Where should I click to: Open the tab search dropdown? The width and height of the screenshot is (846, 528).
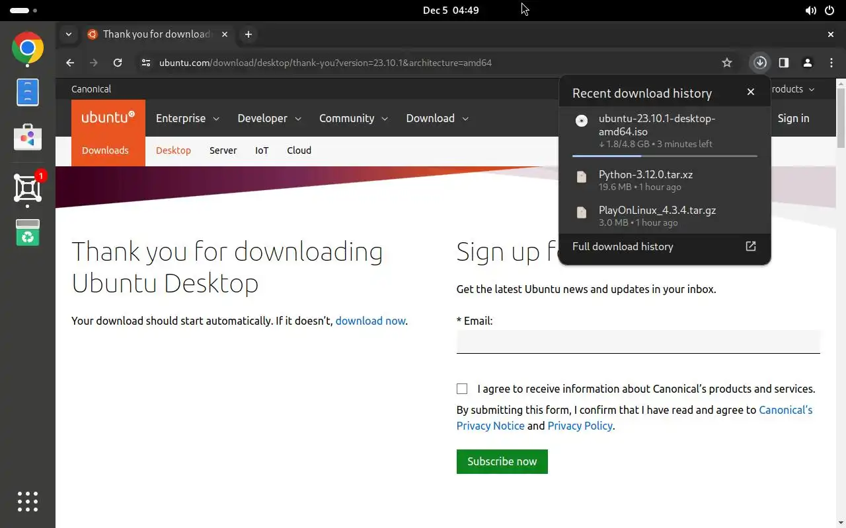(69, 34)
